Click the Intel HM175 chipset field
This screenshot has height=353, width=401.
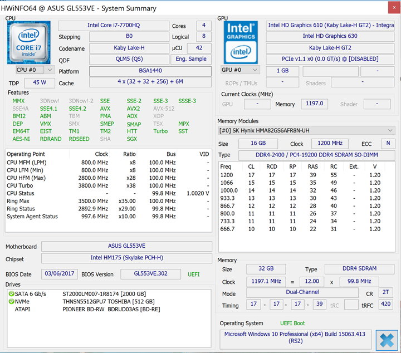pos(126,258)
